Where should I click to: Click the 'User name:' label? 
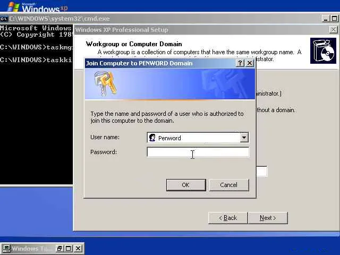pos(105,137)
